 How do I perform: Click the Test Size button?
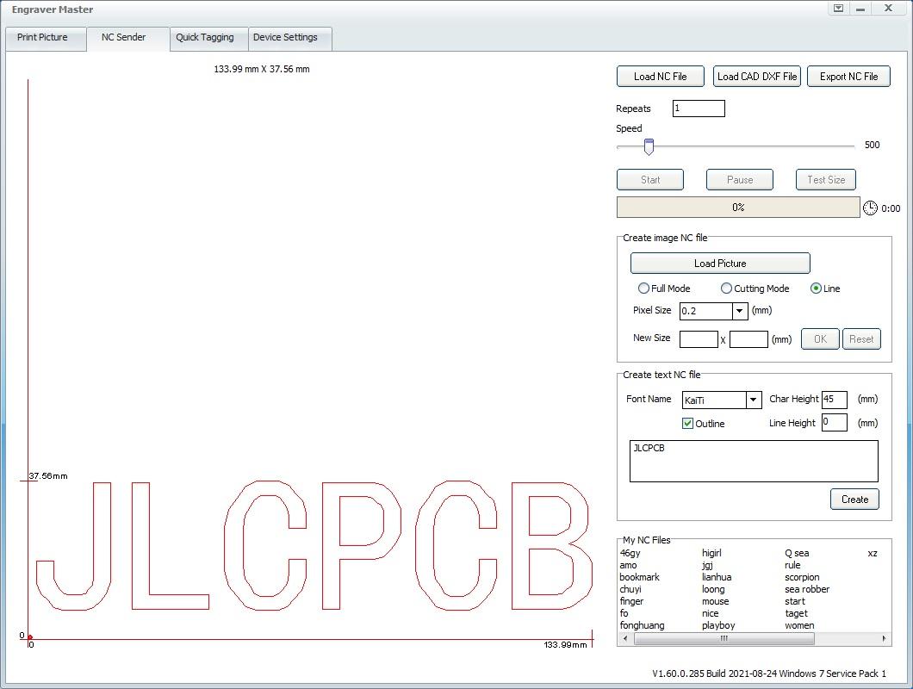pos(826,180)
